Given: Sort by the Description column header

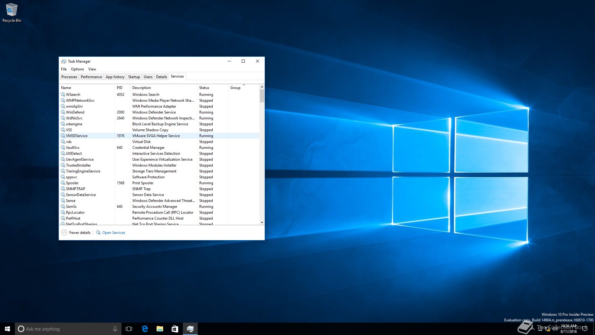Looking at the screenshot, I should click(x=164, y=88).
